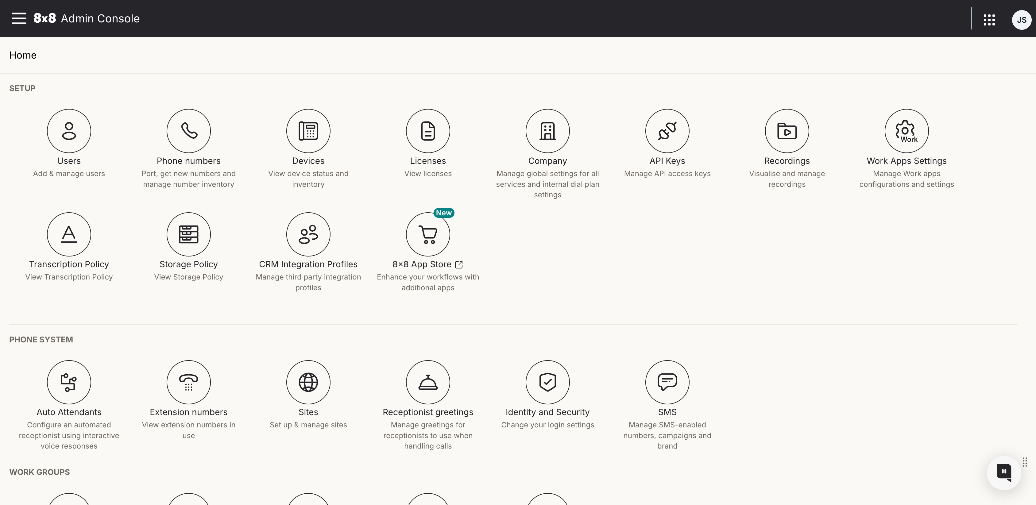This screenshot has width=1036, height=505.
Task: Open the Devices icon
Action: click(x=308, y=131)
